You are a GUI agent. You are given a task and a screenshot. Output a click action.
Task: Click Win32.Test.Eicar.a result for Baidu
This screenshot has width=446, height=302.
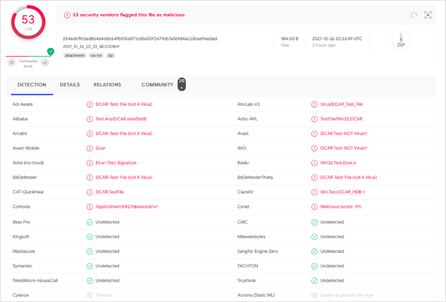[338, 163]
